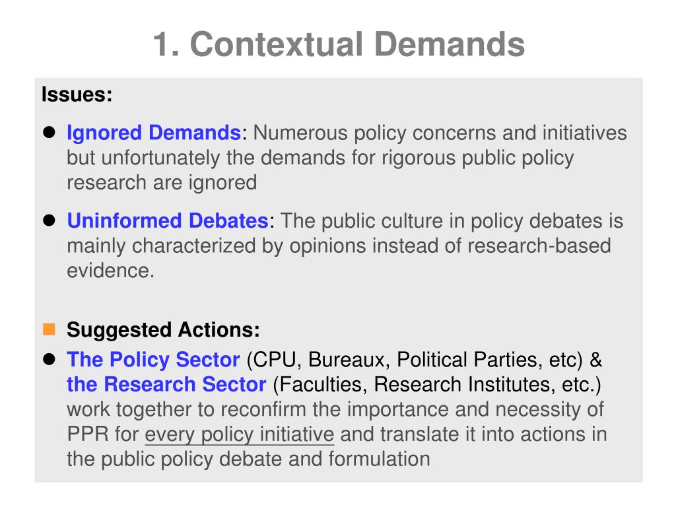Viewport: 676px width, 507px height.
Task: Click the line the public policy debate and formulation
Action: click(248, 459)
